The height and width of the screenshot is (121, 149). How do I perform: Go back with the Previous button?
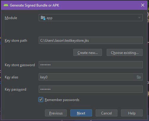tap(56, 113)
